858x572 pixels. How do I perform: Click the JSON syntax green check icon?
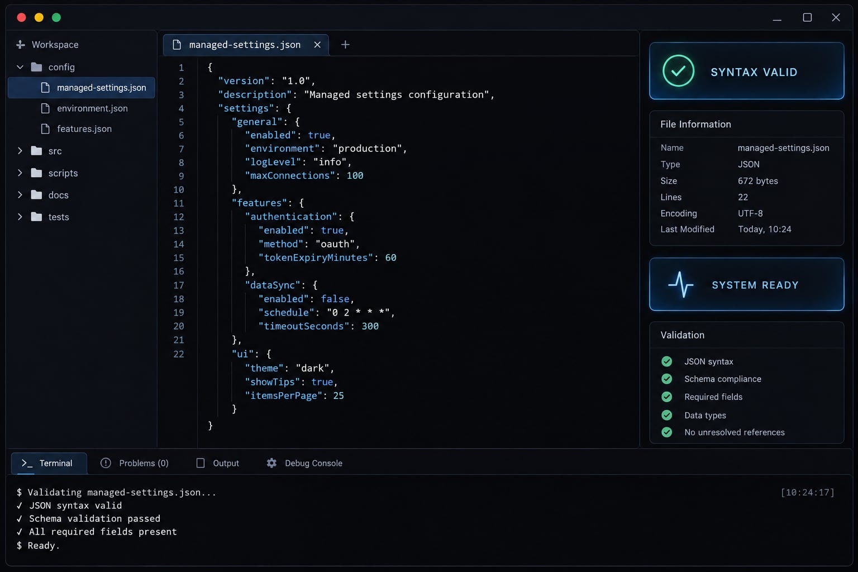(667, 361)
